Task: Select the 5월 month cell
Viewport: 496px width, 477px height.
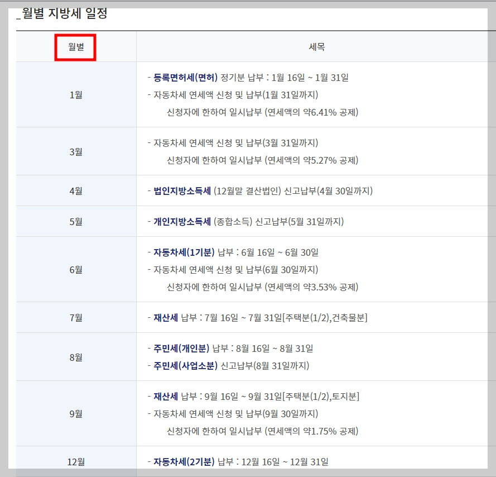Action: point(76,222)
